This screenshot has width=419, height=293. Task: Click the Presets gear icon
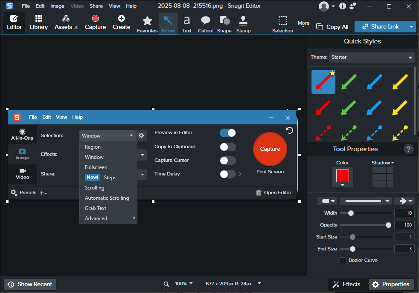pos(14,192)
